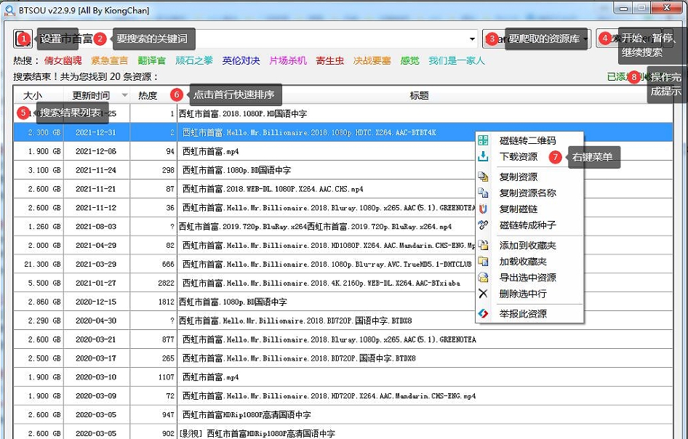The image size is (688, 439).
Task: Click the X icon for 删除选中行
Action: click(x=483, y=294)
